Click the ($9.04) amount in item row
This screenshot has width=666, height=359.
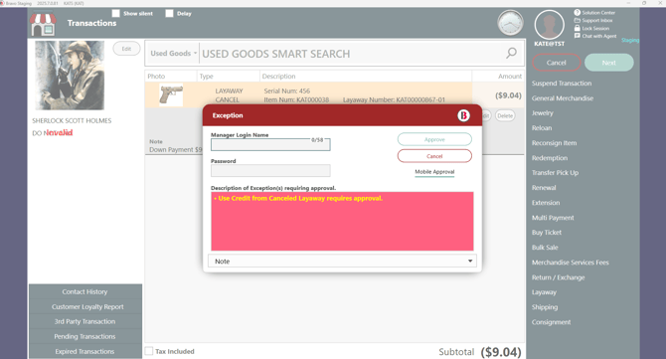508,95
